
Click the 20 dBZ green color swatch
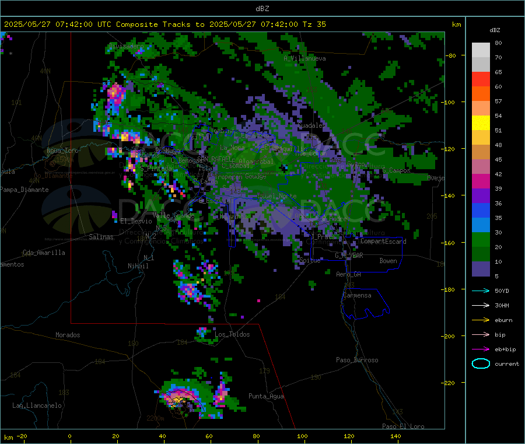481,254
